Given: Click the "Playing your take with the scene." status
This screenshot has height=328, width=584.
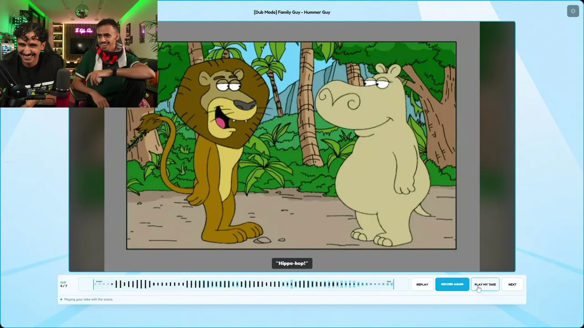Looking at the screenshot, I should [x=88, y=299].
